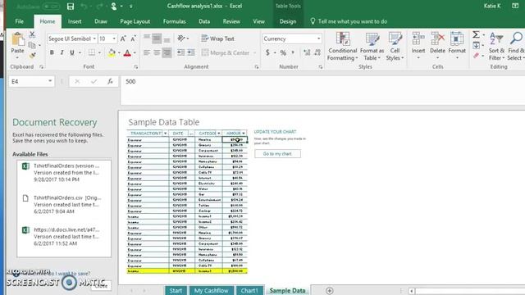Open the font size dropdown
This screenshot has height=295, width=525.
114,39
